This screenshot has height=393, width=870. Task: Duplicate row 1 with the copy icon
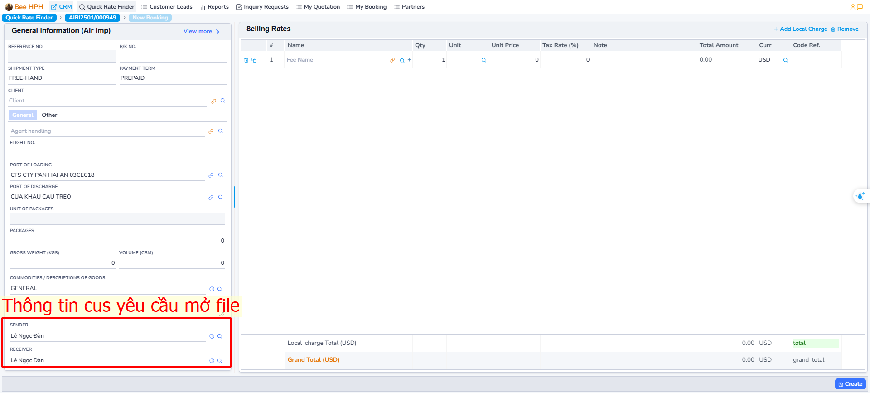pyautogui.click(x=254, y=60)
